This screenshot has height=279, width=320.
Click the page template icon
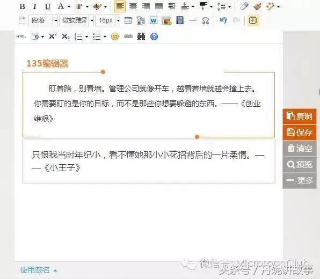tap(35, 36)
